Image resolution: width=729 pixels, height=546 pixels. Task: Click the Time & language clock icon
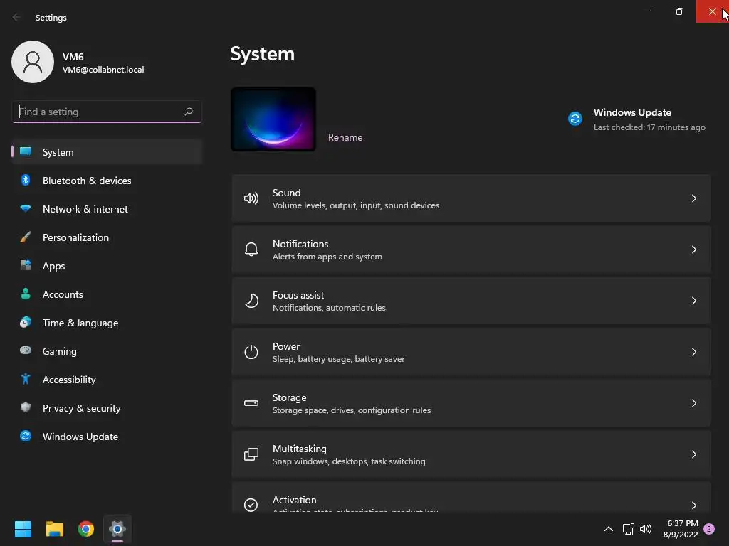[26, 322]
